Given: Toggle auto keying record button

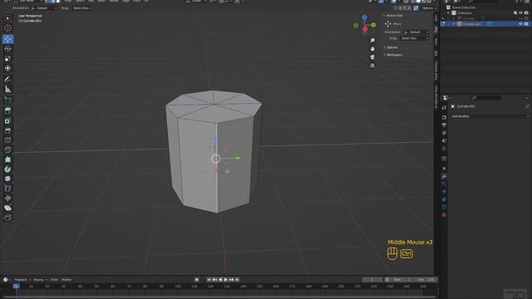Looking at the screenshot, I should [197, 280].
